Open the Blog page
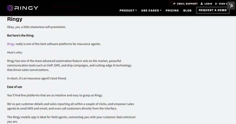 click(187, 11)
